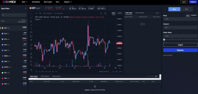198x94 pixels.
Task: Enter fullscreen chart mode
Action: tap(101, 13)
